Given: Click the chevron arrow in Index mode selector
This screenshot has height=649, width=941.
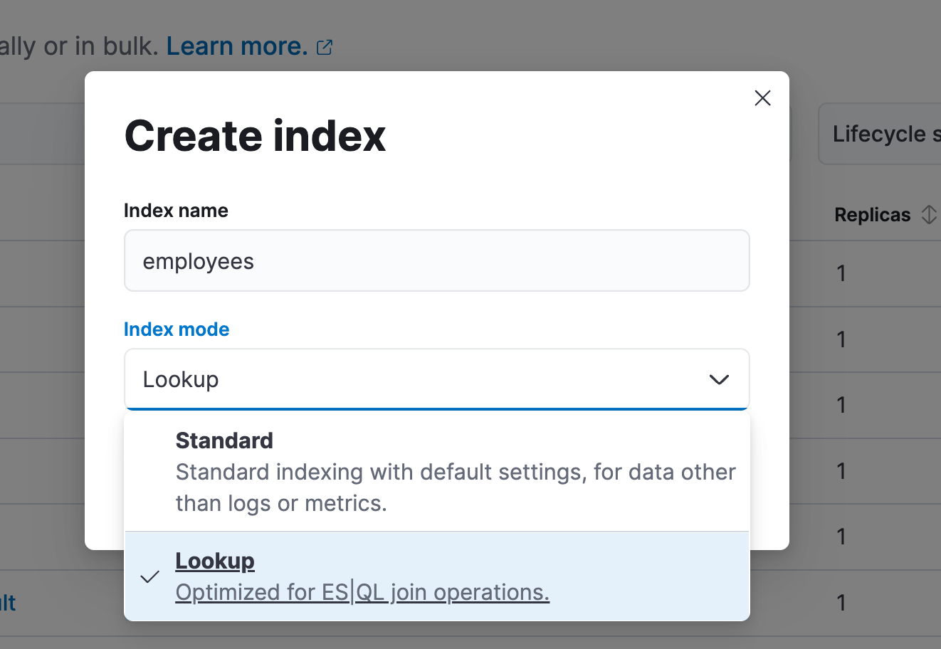Looking at the screenshot, I should (719, 379).
